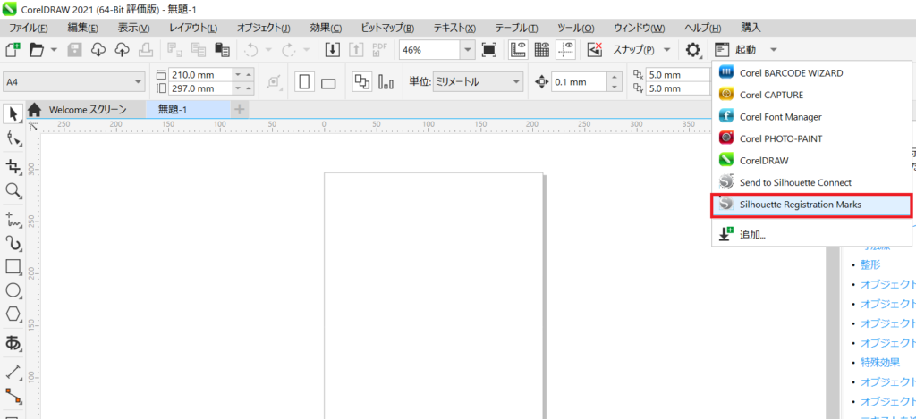Toggle the Snap off icon
The height and width of the screenshot is (419, 916).
595,50
